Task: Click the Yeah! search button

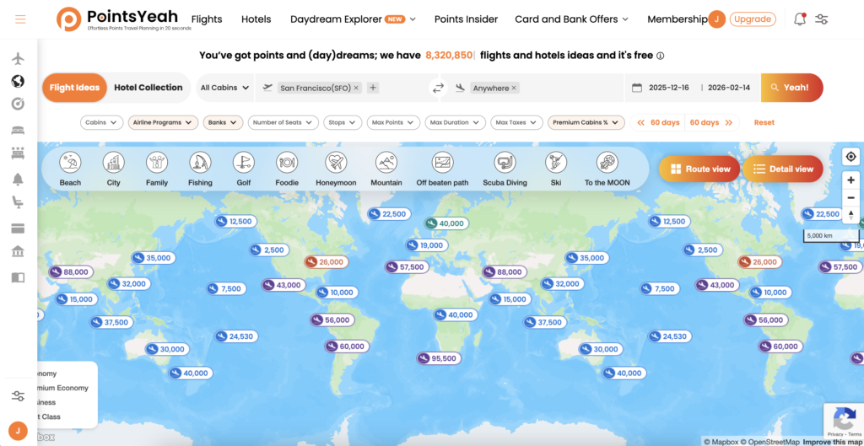Action: tap(791, 88)
